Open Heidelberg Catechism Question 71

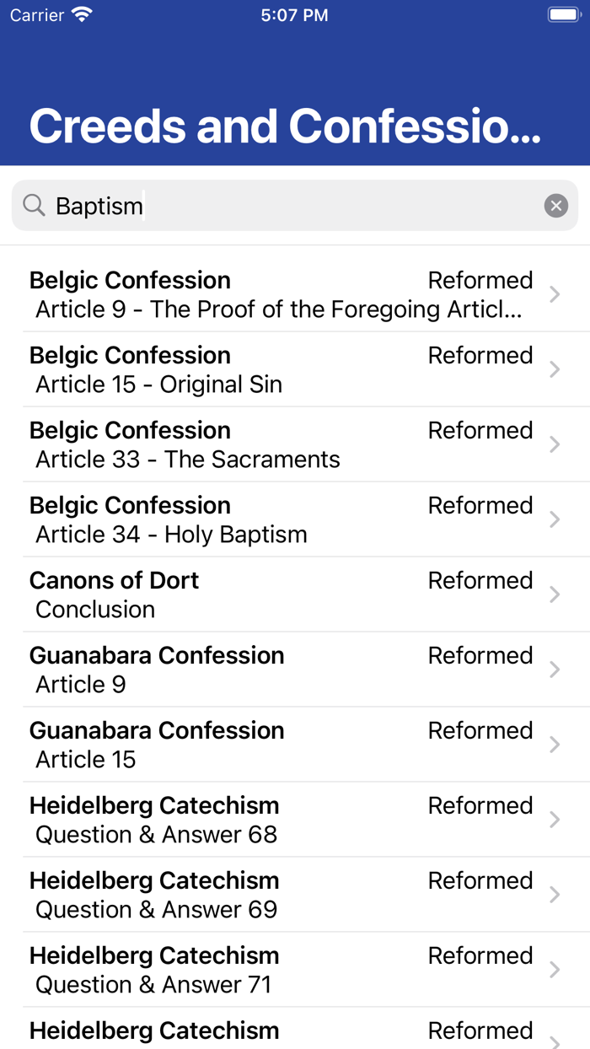click(253, 970)
